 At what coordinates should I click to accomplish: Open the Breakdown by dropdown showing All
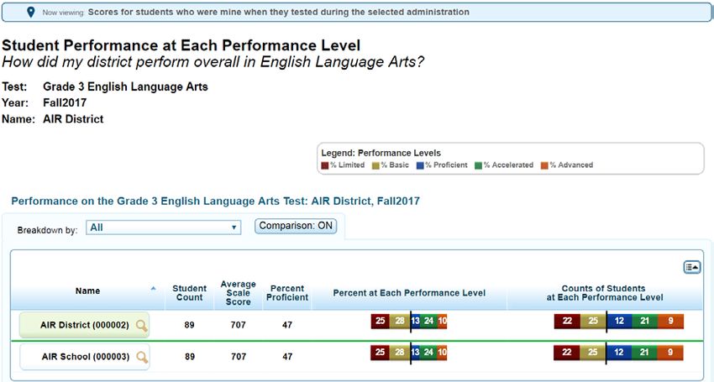(163, 228)
